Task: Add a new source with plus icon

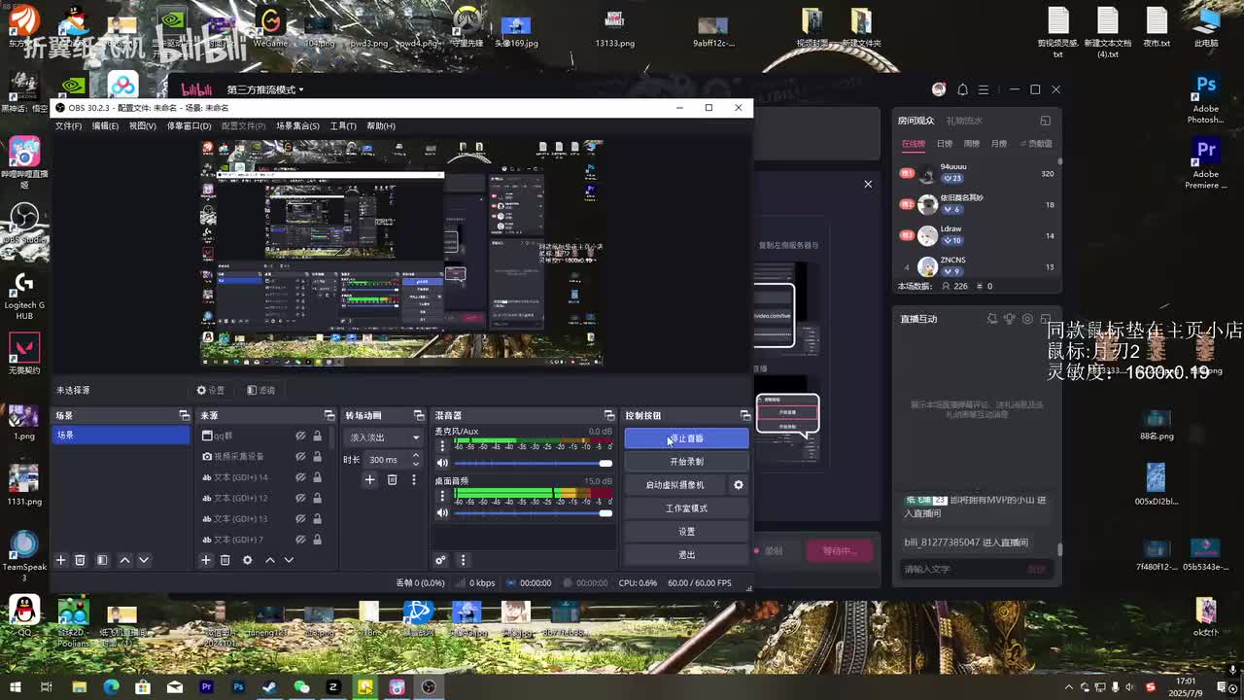Action: tap(205, 560)
